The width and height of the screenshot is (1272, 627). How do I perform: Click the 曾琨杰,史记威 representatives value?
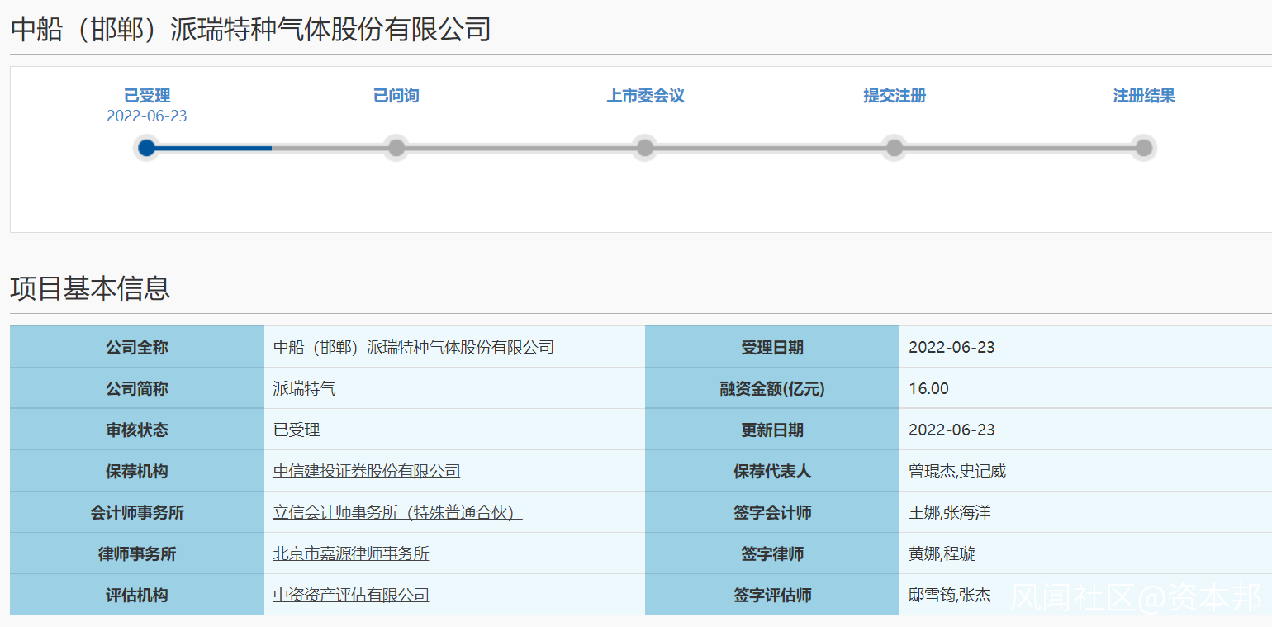(957, 472)
